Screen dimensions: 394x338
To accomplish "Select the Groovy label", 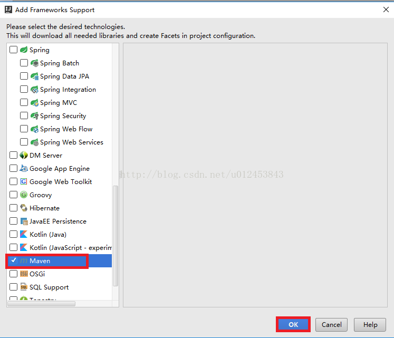I will pos(41,195).
